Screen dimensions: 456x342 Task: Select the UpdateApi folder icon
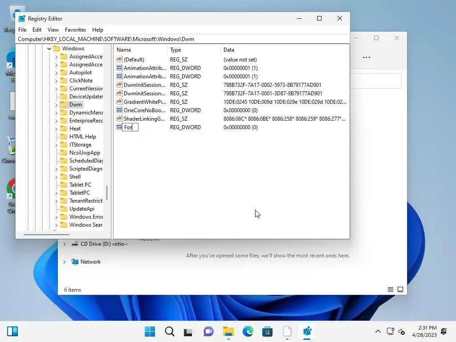tap(64, 208)
